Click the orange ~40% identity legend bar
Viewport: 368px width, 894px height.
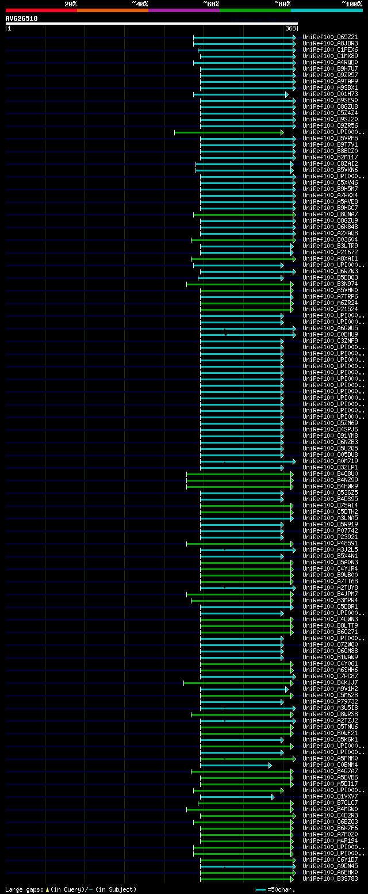(113, 10)
